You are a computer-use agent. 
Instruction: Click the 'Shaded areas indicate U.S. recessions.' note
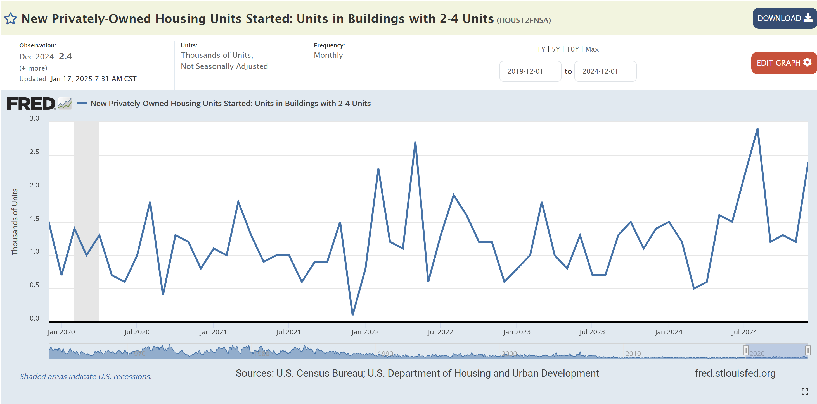[x=86, y=376]
